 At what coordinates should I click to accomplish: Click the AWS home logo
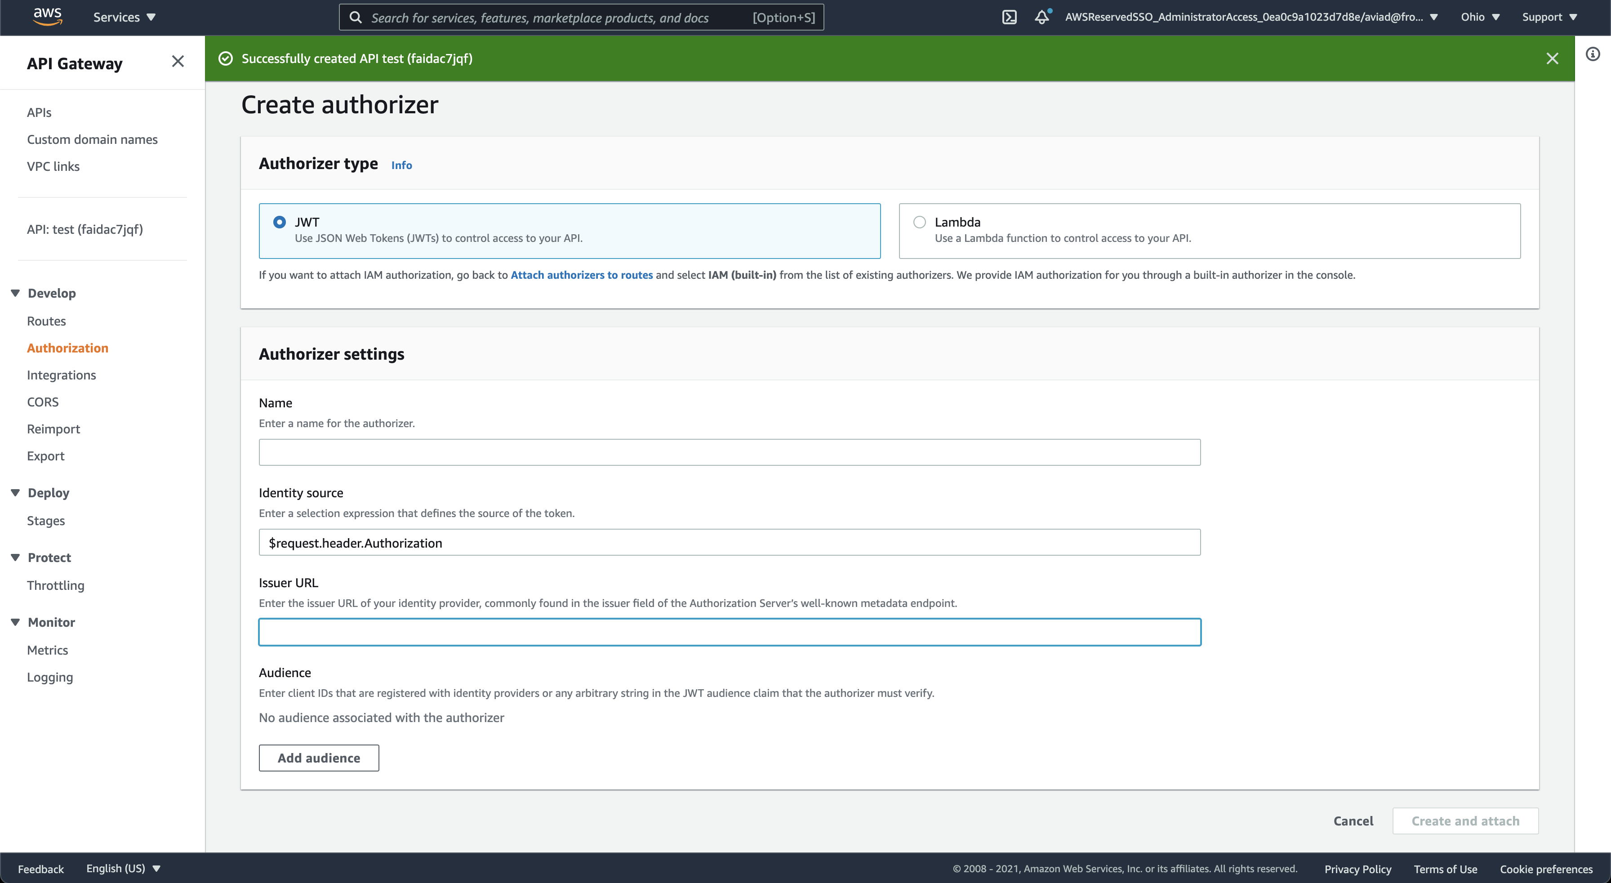point(47,17)
